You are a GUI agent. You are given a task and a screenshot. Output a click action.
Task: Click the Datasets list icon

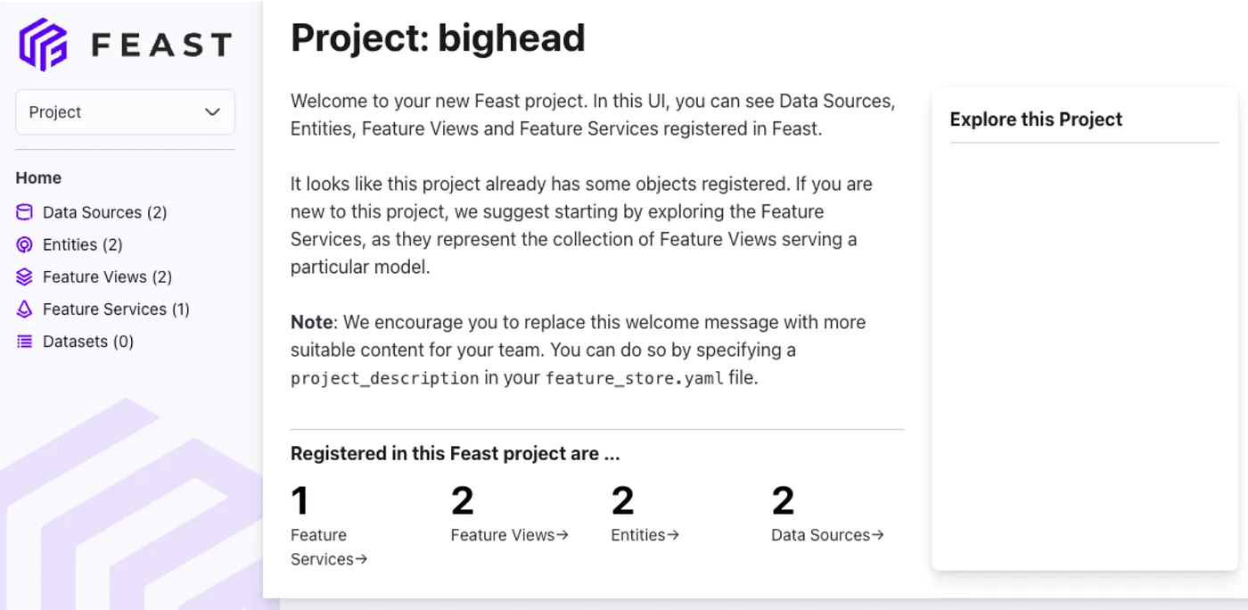pos(24,342)
